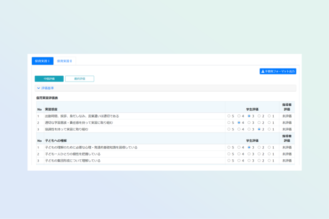Select rating 1 for 子どもの集団形成 row
Viewport: 329px width, 219px height.
269,160
